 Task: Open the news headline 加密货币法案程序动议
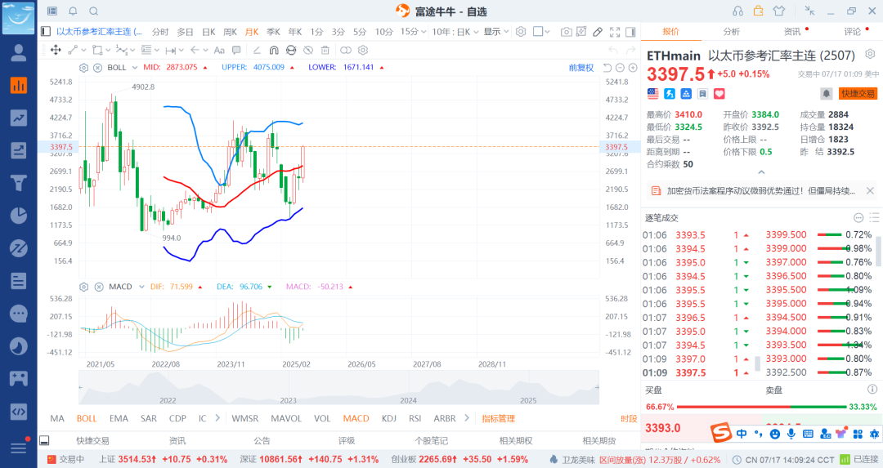click(761, 191)
